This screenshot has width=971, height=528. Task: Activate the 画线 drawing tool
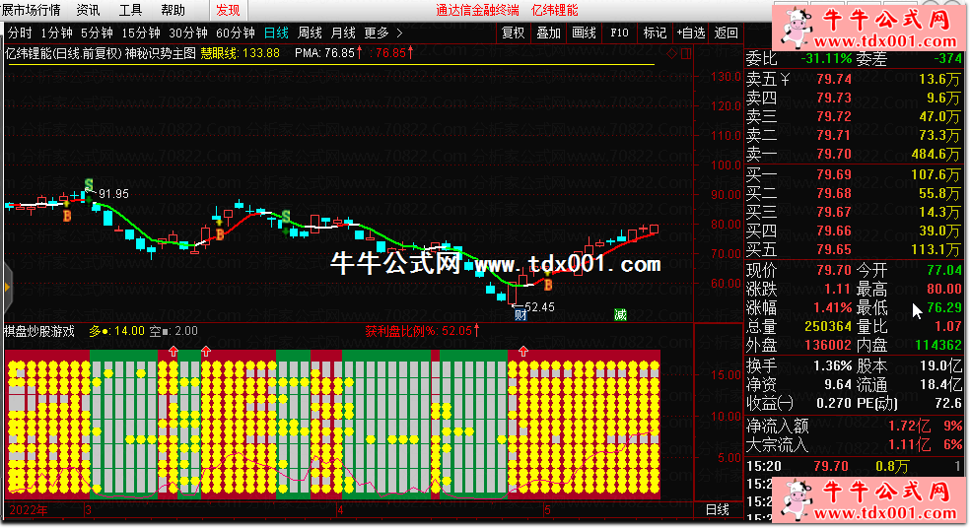click(584, 33)
